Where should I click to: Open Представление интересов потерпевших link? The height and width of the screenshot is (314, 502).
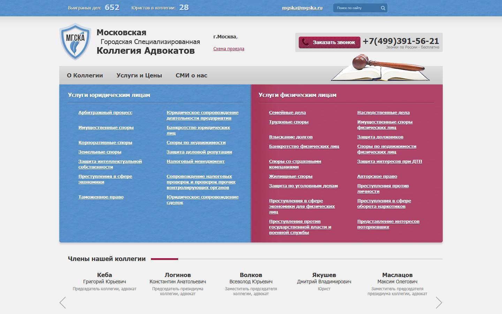(388, 224)
